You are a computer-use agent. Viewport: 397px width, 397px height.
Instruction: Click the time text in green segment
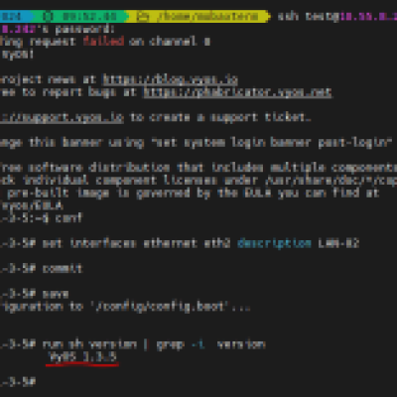pos(89,16)
